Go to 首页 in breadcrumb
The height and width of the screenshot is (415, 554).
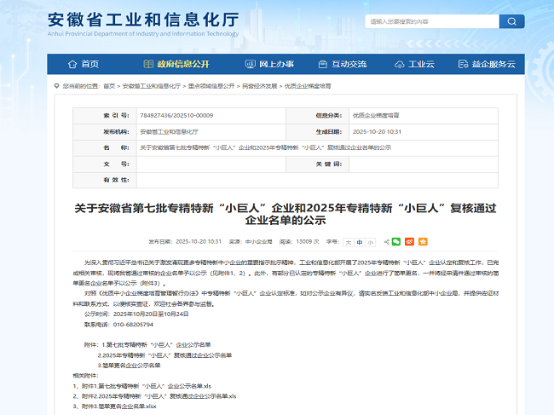pos(109,86)
